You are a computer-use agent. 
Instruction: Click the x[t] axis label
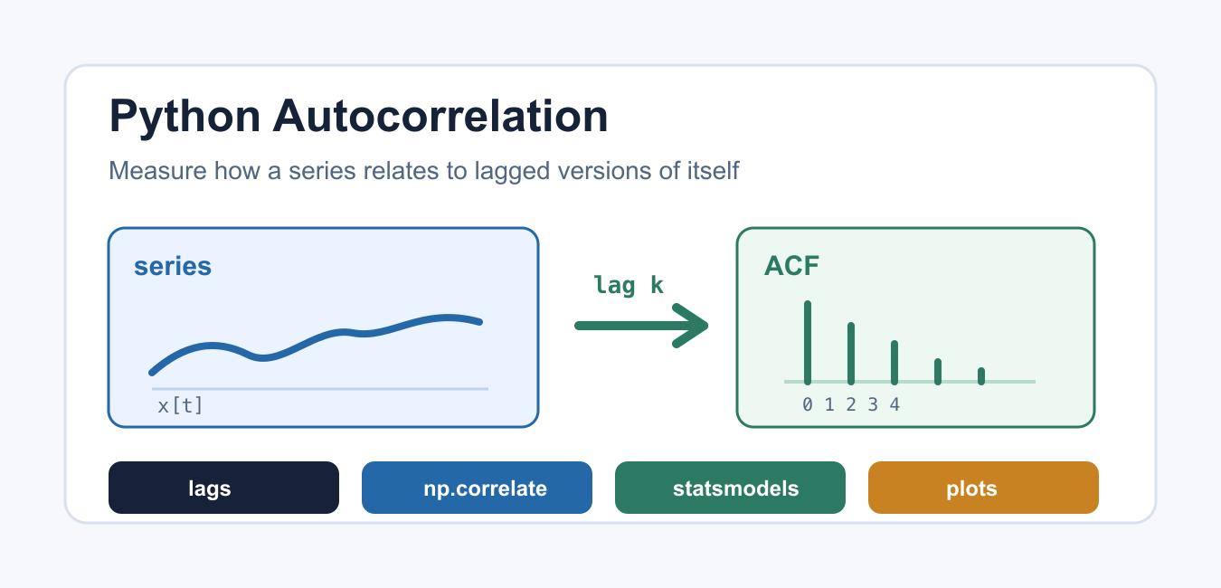click(181, 405)
